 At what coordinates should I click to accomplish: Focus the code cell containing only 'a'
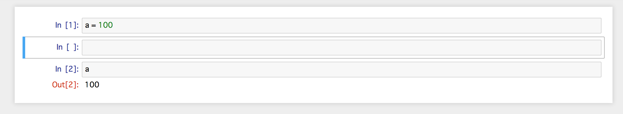tap(341, 70)
